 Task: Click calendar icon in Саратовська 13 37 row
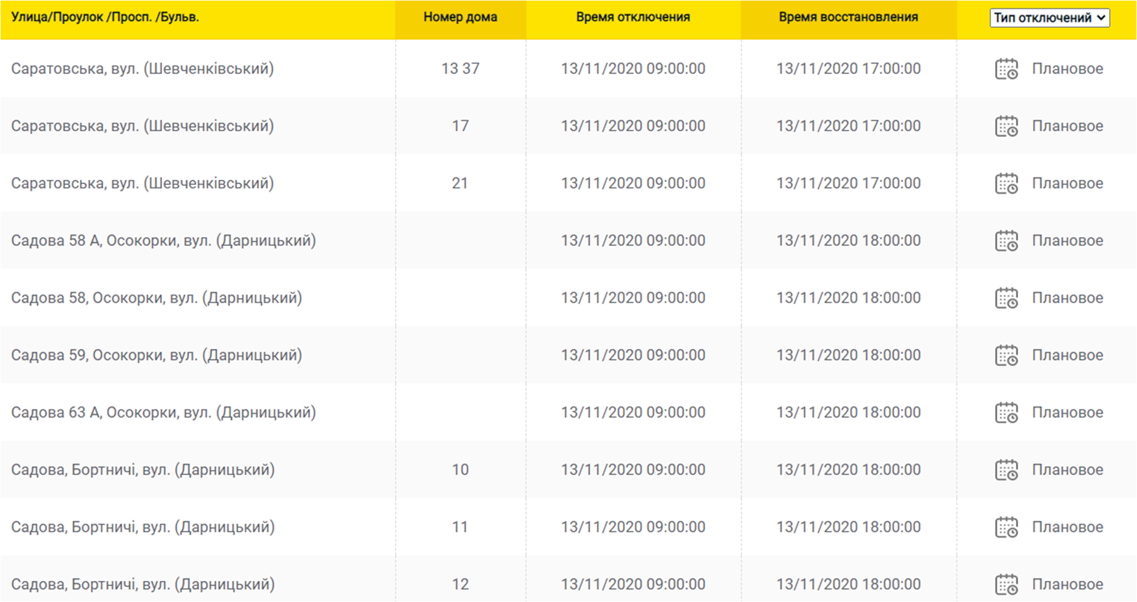click(1006, 69)
